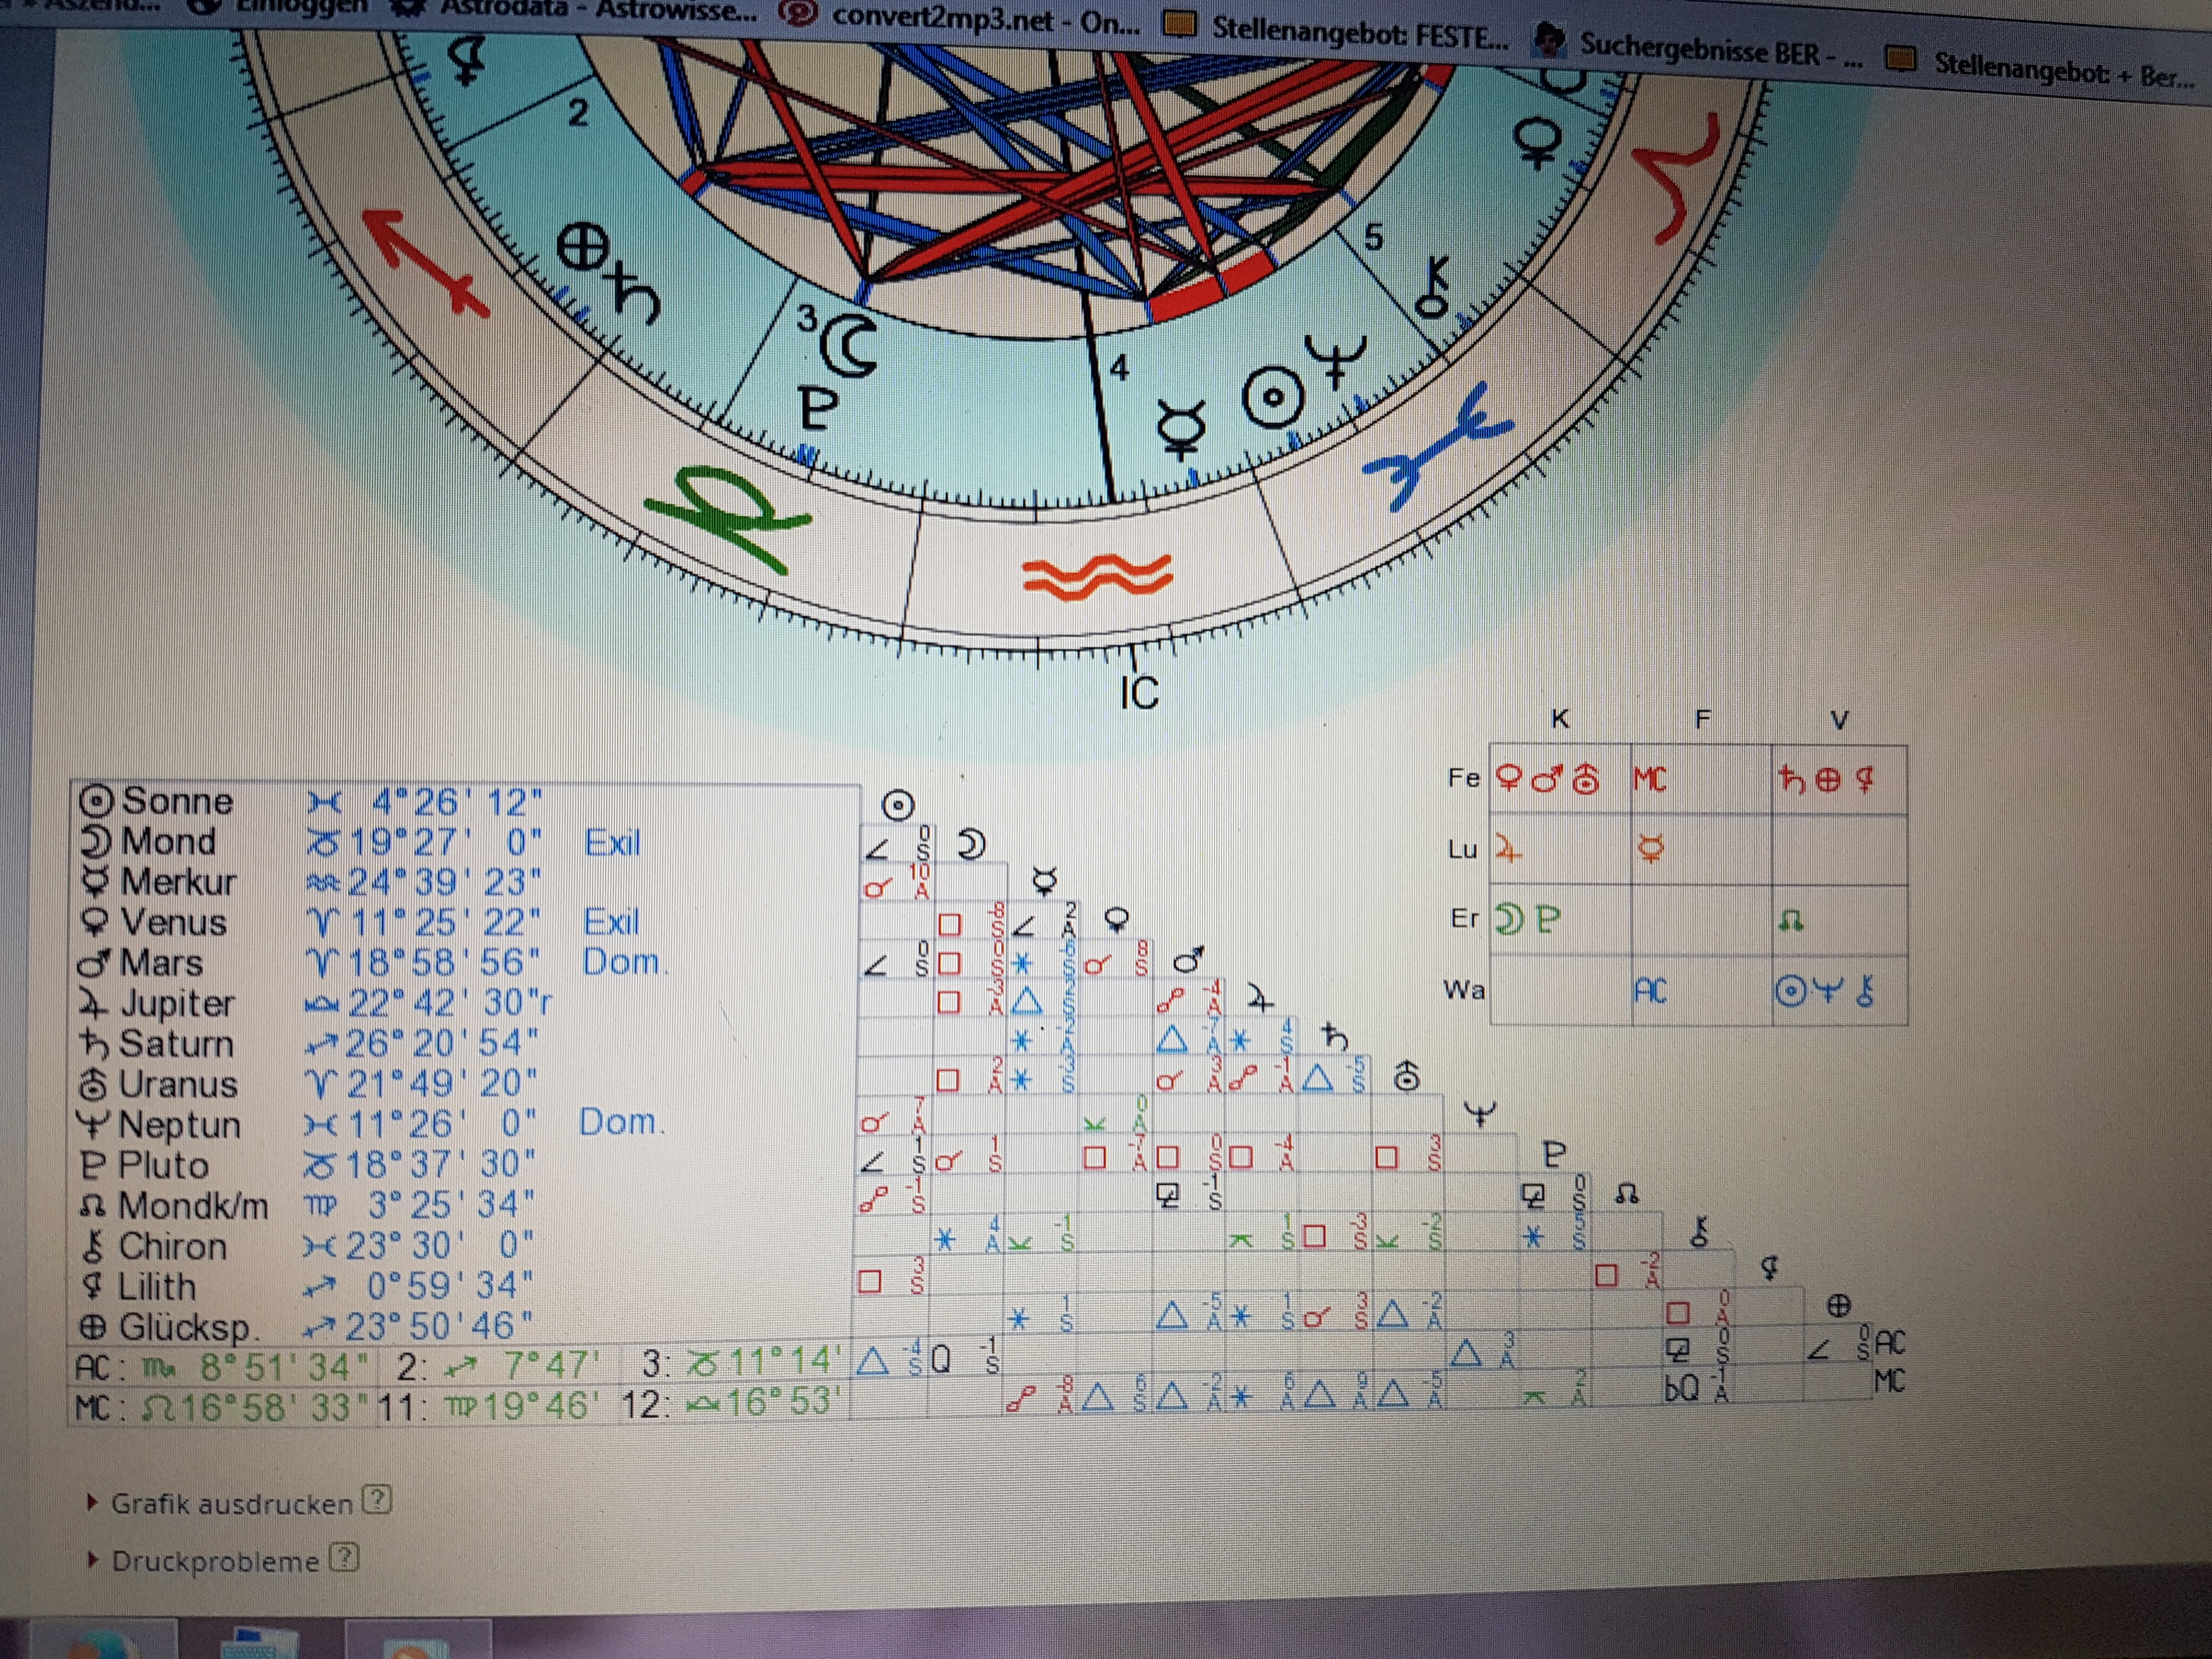
Task: Switch to the Stellenangebot: + Ber... tab
Action: coord(2040,68)
